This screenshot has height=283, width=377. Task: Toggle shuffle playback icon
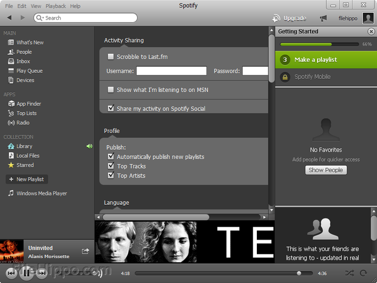(x=349, y=273)
